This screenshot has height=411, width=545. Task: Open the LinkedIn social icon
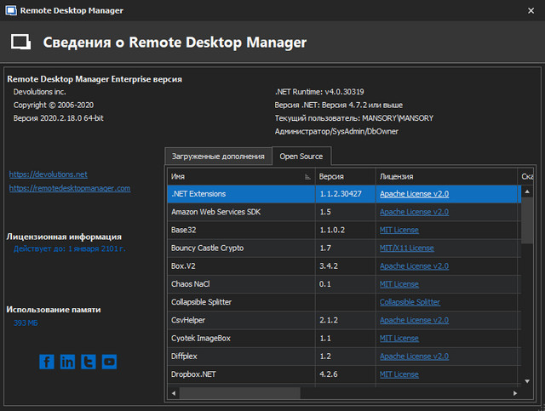click(x=67, y=362)
